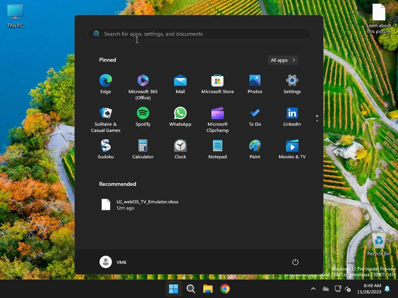Open the notification bell
This screenshot has width=398, height=298.
388,289
